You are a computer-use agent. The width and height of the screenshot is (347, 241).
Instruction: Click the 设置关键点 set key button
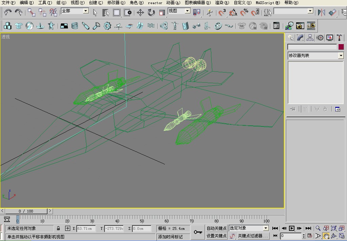(216, 236)
